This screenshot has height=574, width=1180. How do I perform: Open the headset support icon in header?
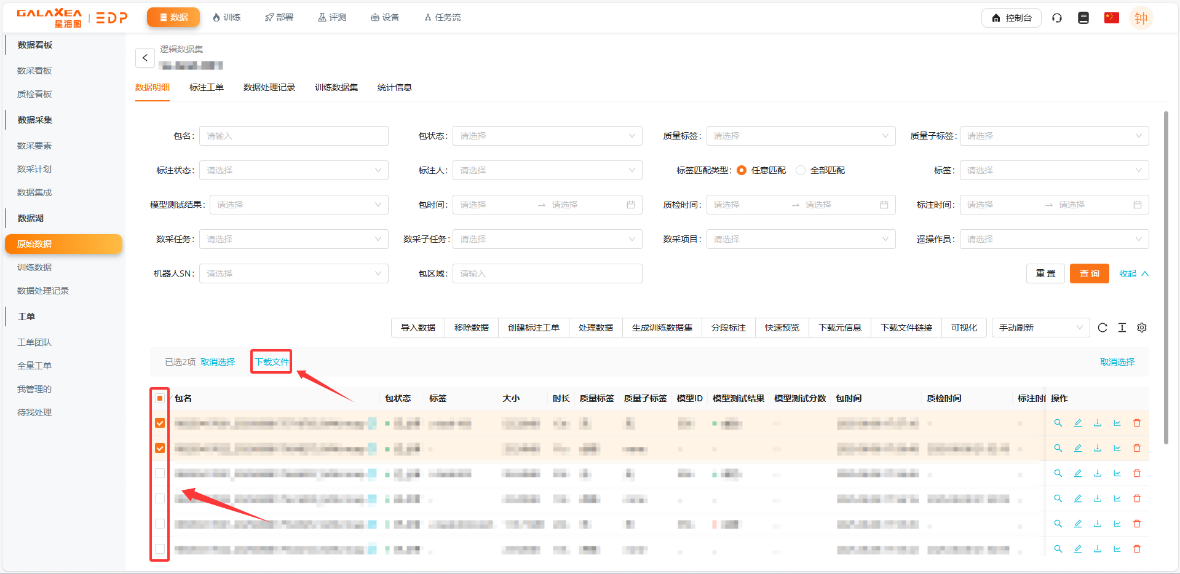[x=1057, y=18]
